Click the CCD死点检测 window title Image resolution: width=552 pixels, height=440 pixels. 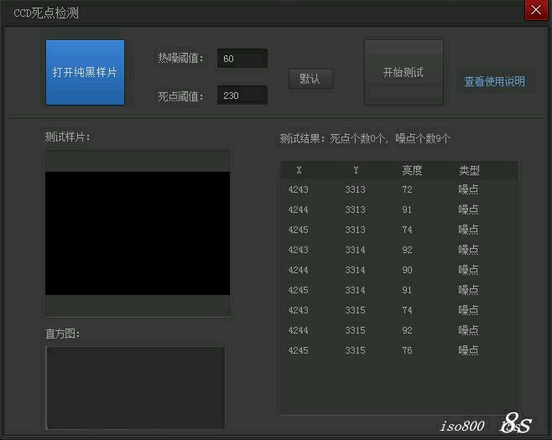pyautogui.click(x=46, y=13)
